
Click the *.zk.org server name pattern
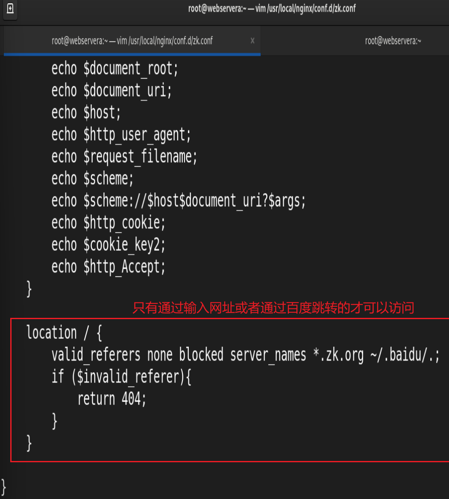(338, 355)
